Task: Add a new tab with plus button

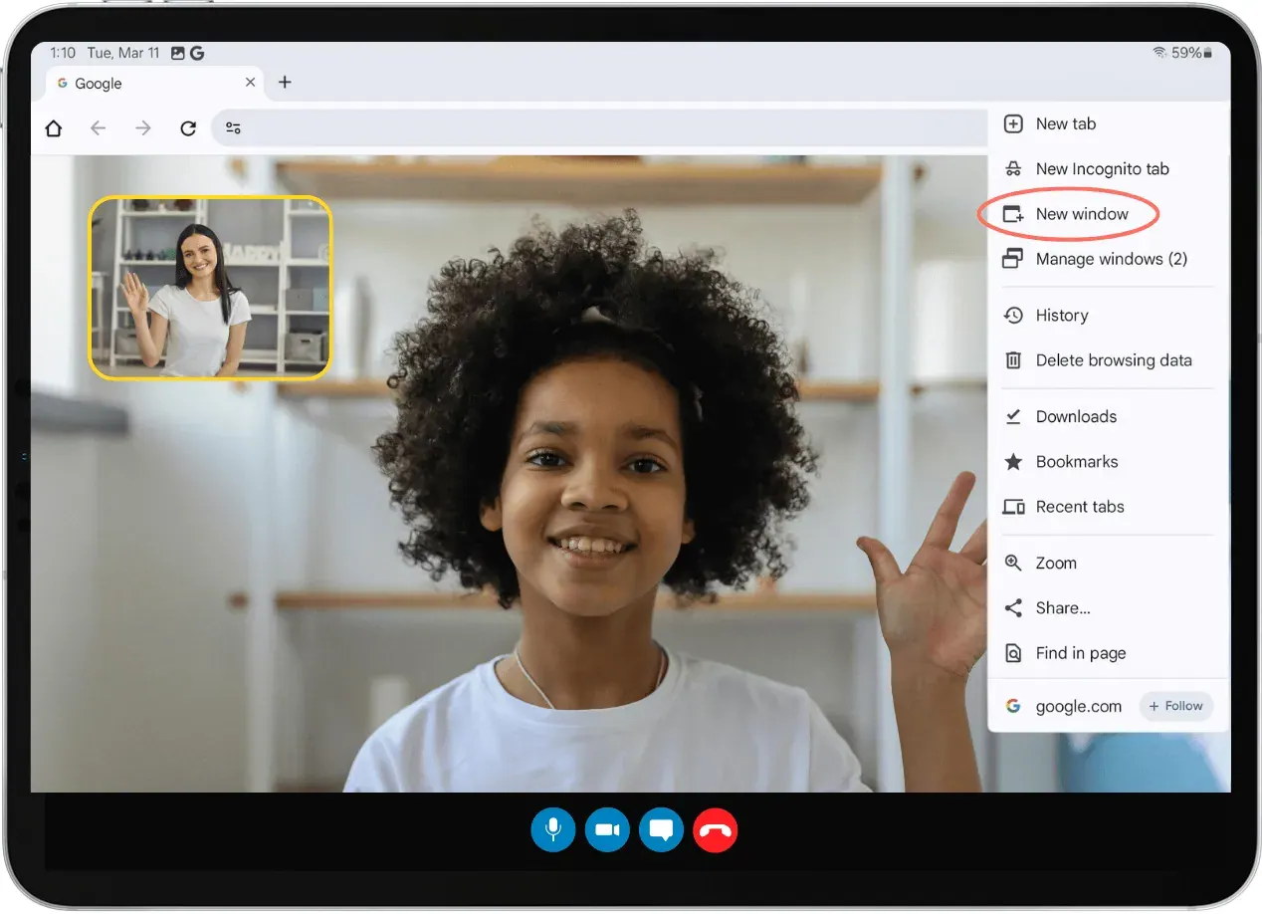Action: 285,83
